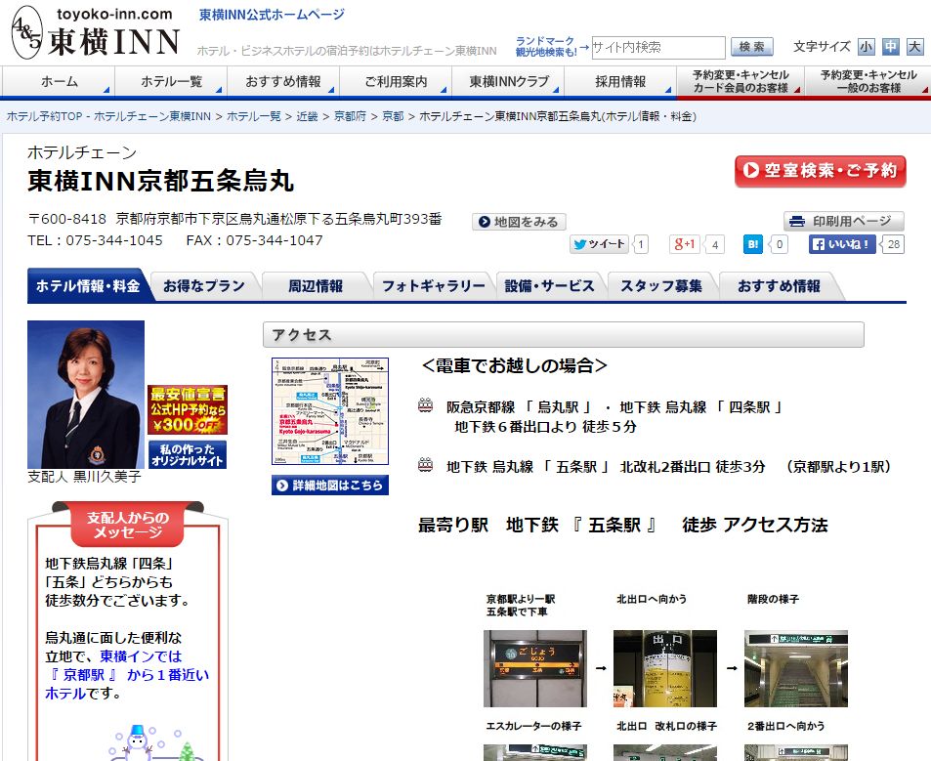Click the 東横INN公式ホームページ link
This screenshot has width=931, height=761.
tap(272, 15)
